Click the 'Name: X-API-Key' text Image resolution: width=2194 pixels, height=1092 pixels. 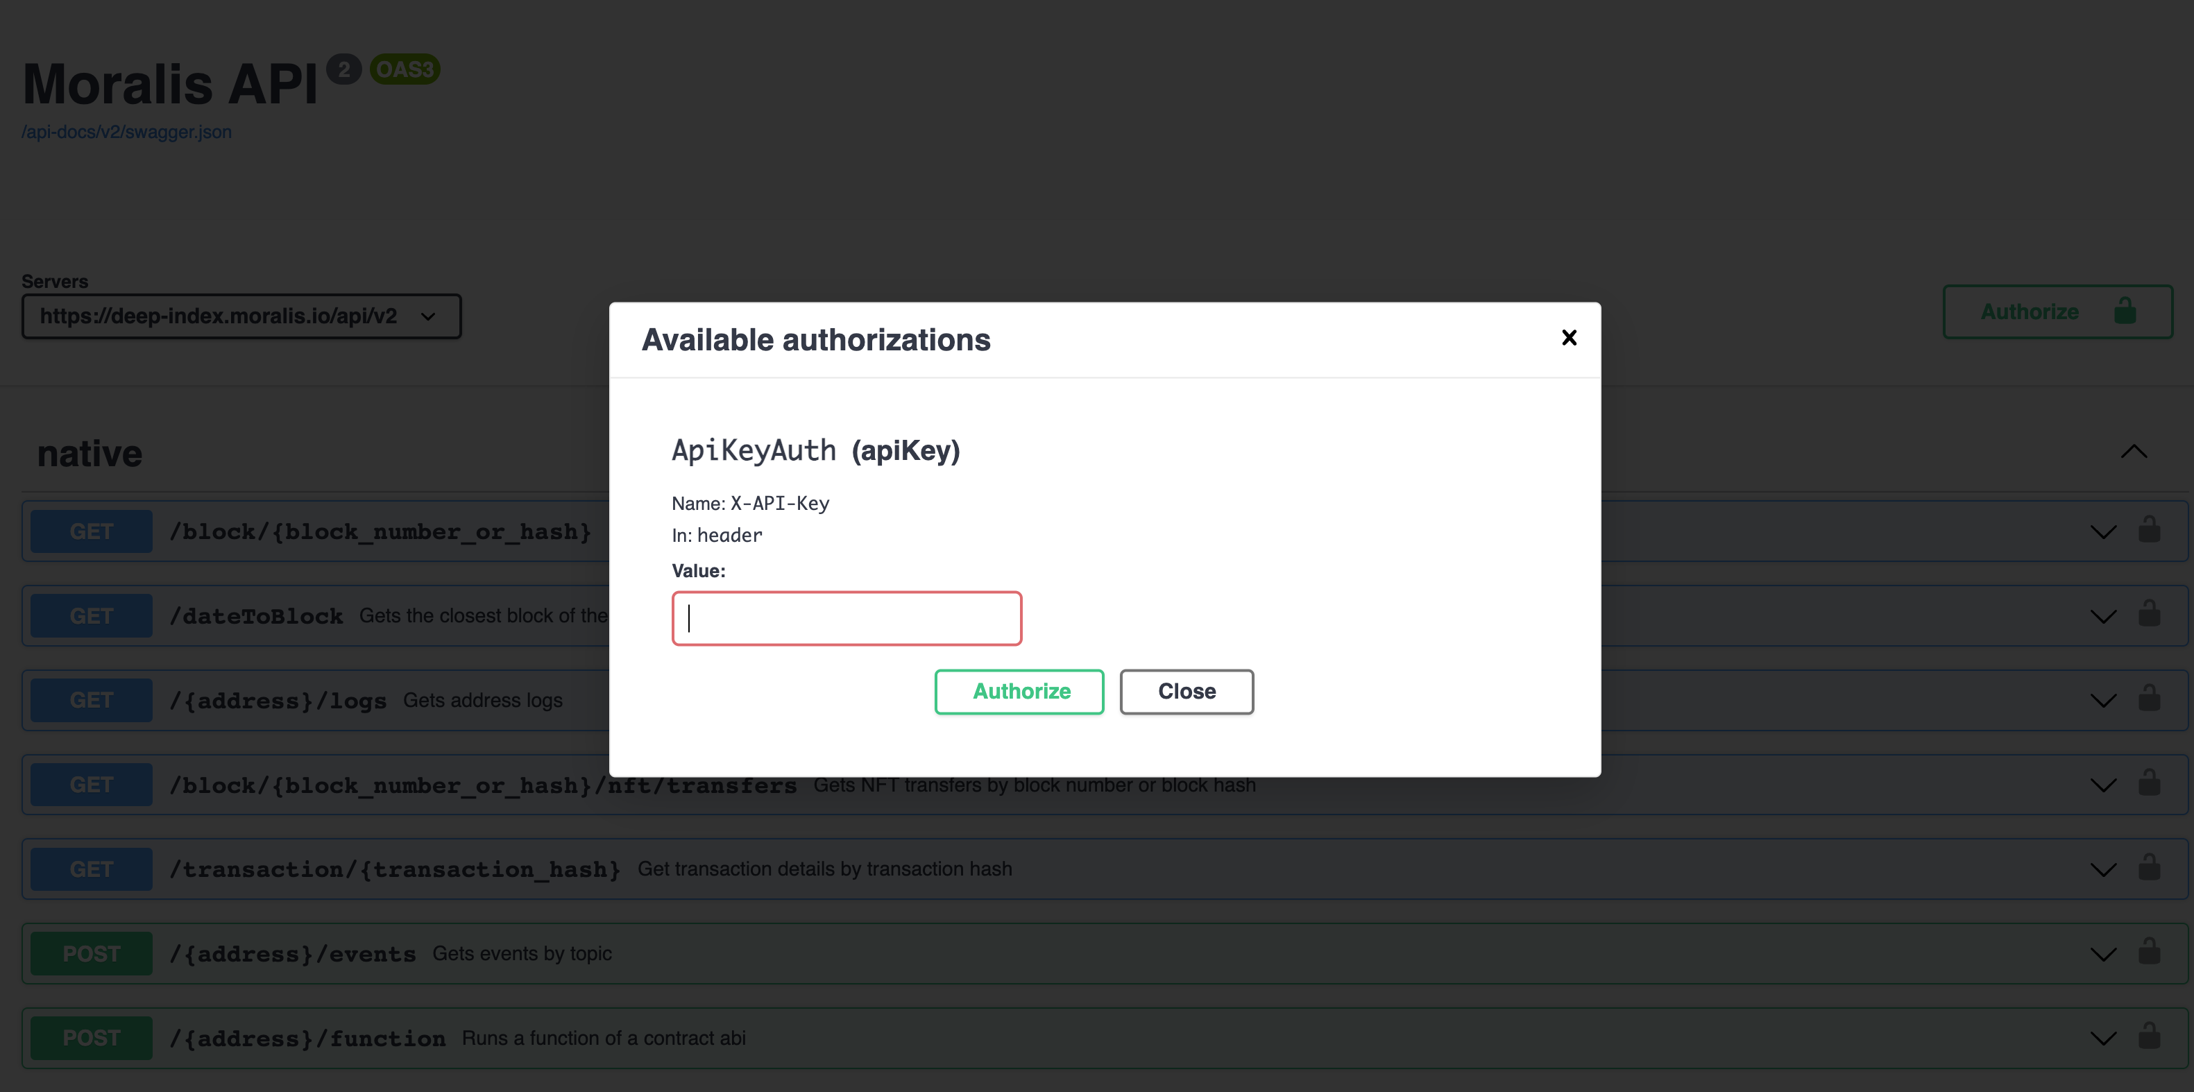750,504
